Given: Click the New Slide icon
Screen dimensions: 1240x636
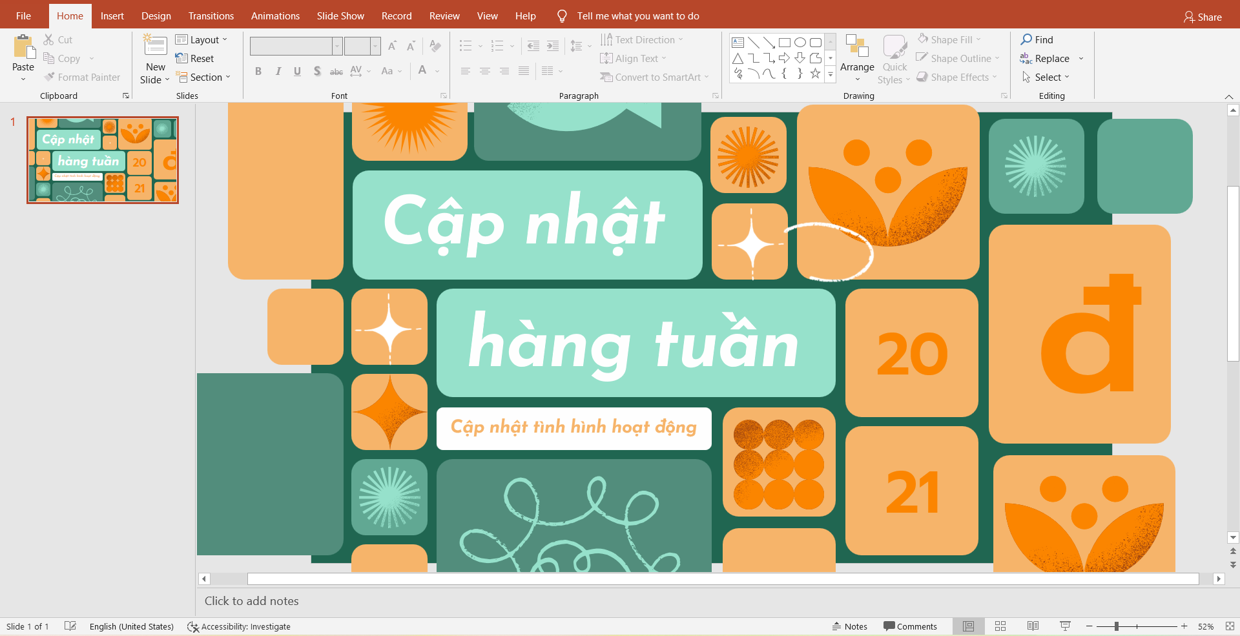Looking at the screenshot, I should 155,45.
